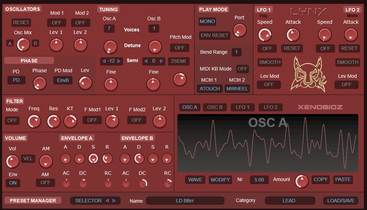Select the MODIFY editing mode
Image resolution: width=367 pixels, height=210 pixels.
point(221,180)
